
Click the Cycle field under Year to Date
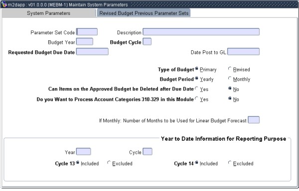[x=148, y=152]
